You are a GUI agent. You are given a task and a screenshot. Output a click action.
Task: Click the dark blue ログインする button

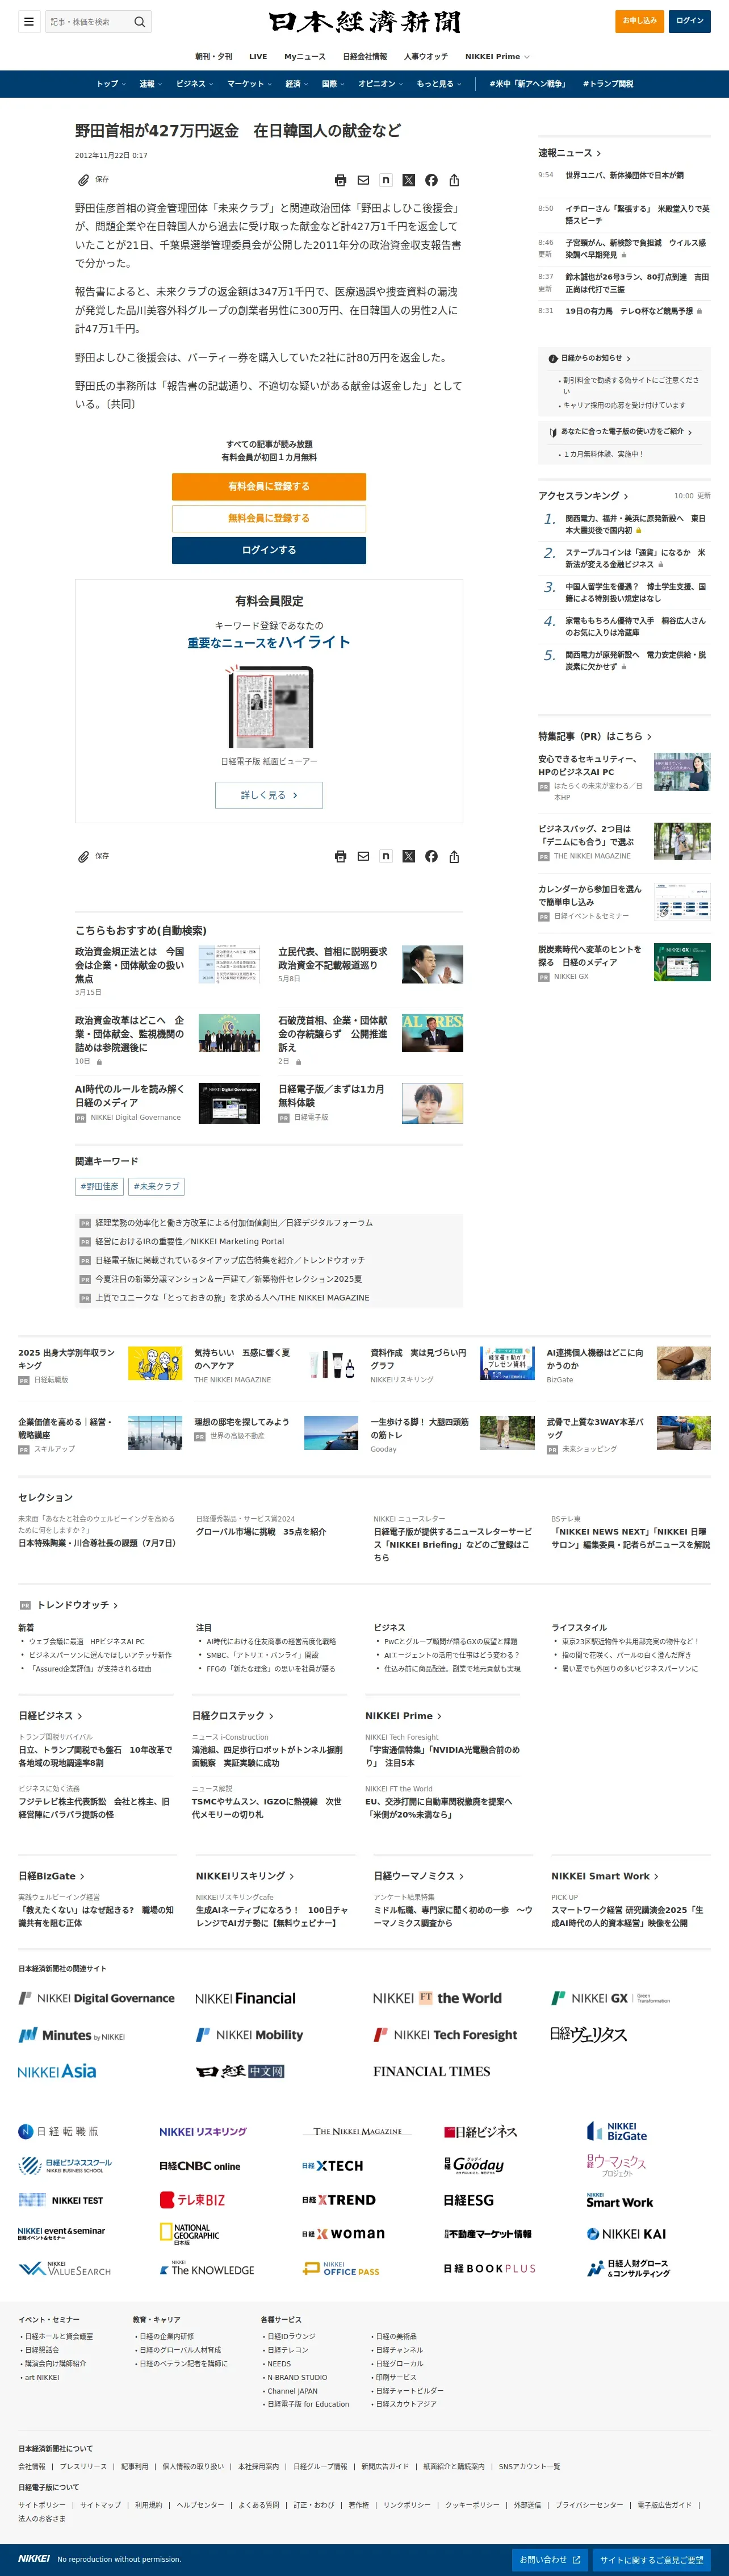pyautogui.click(x=269, y=550)
